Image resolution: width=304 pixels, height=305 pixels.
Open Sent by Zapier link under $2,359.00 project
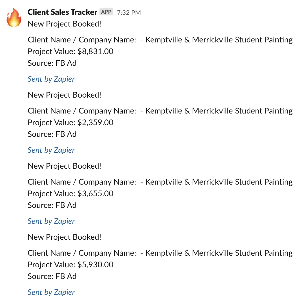51,150
